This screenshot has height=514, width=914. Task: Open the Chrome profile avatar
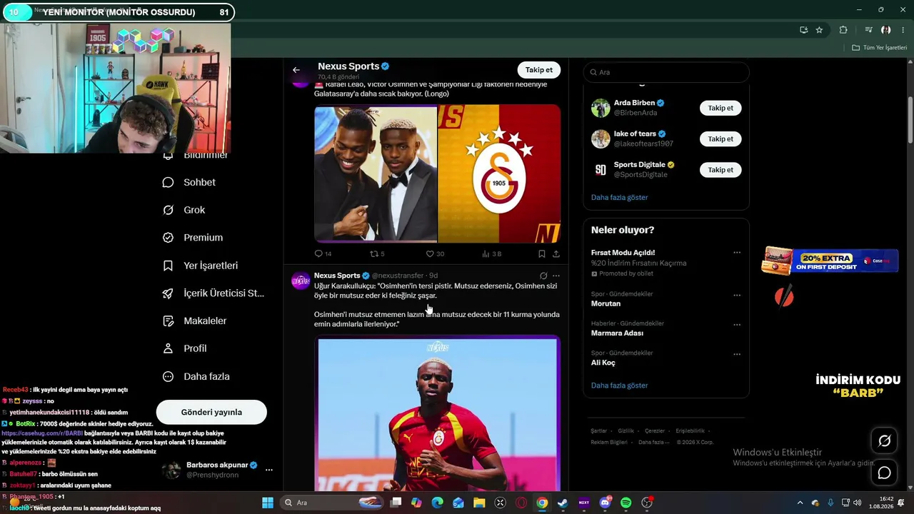tap(885, 30)
